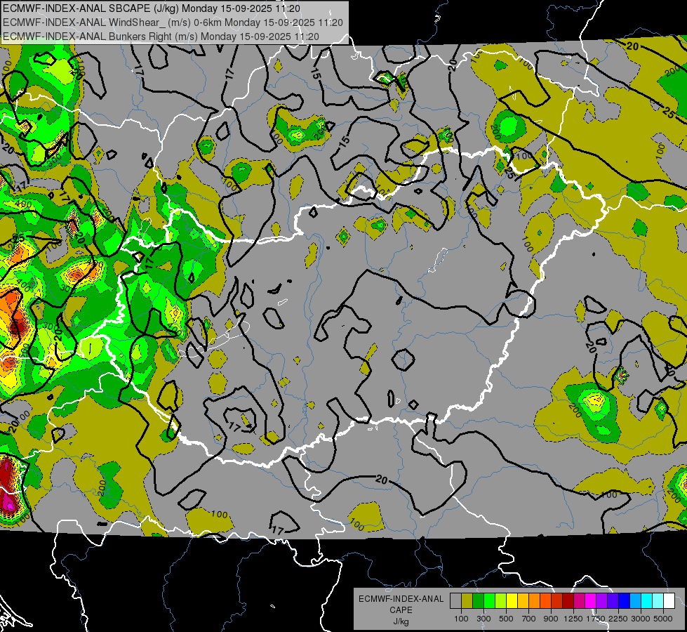Select the red-orange legend swatch
Viewport: 687px width, 632px height.
pos(545,600)
